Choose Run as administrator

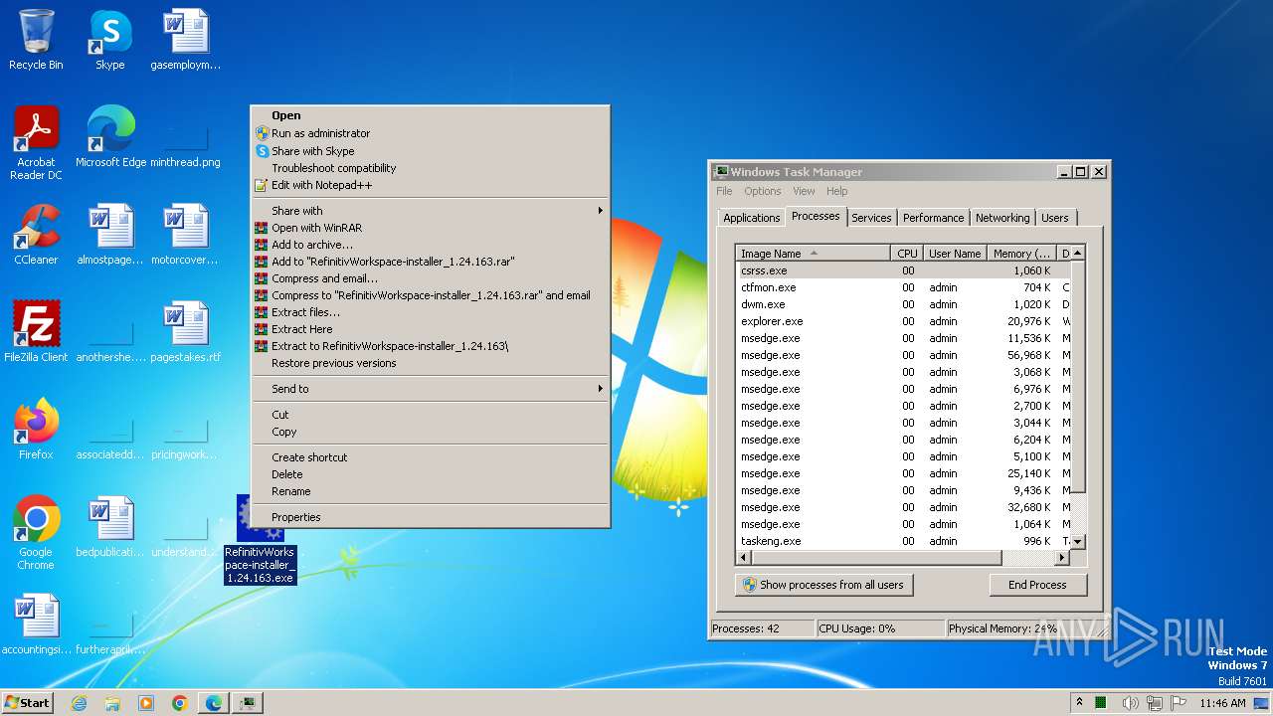430,133
